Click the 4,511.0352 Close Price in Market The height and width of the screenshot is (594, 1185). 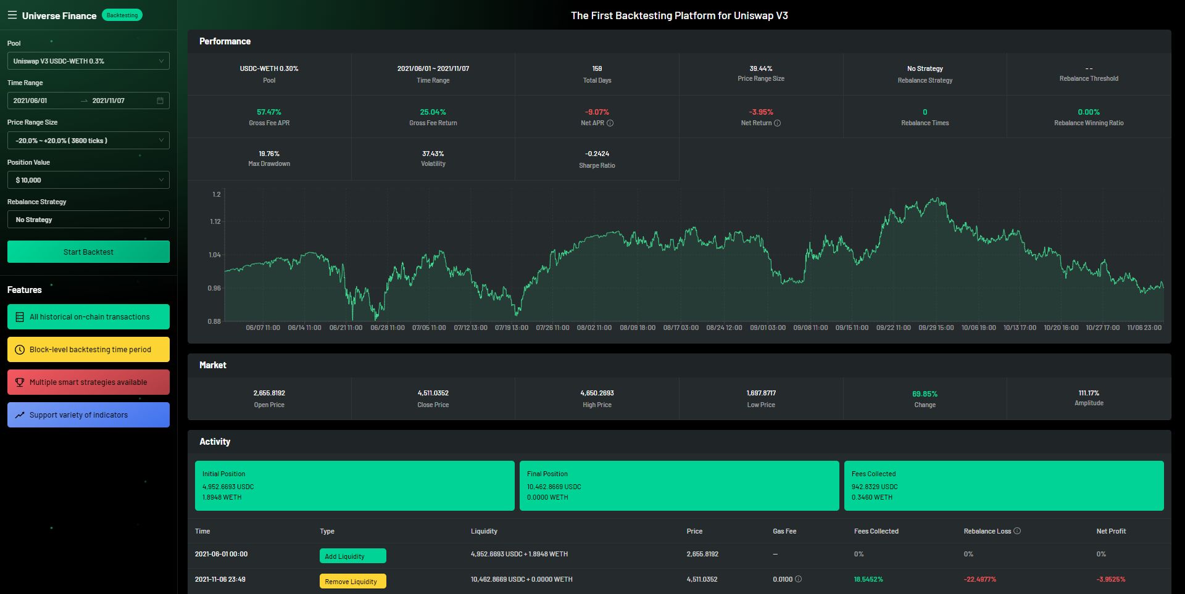[x=433, y=393]
